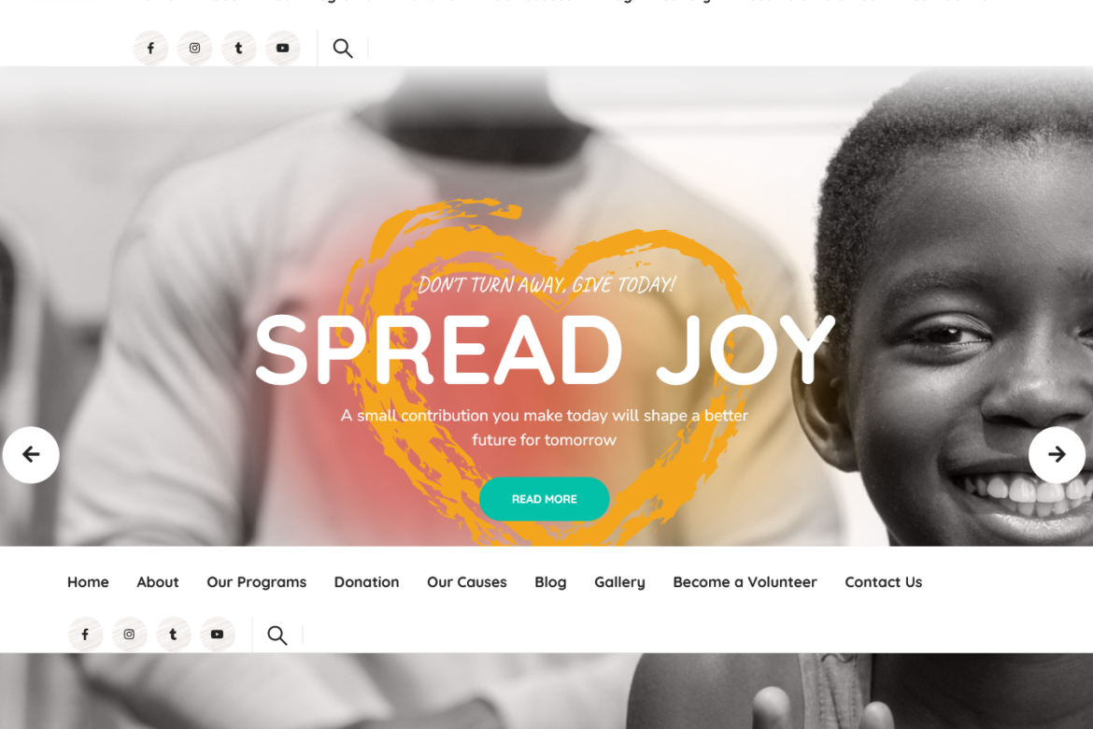Visit the Become a Volunteer page
1093x729 pixels.
tap(745, 582)
